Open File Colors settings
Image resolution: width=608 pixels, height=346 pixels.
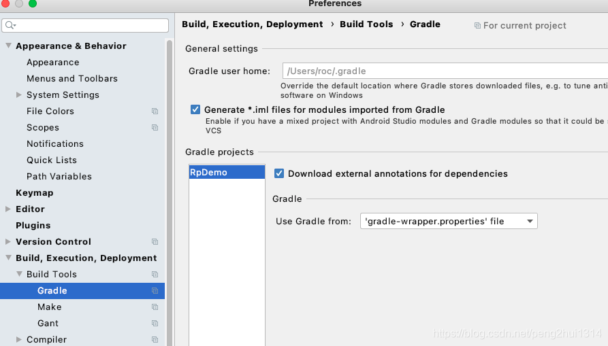coord(50,111)
